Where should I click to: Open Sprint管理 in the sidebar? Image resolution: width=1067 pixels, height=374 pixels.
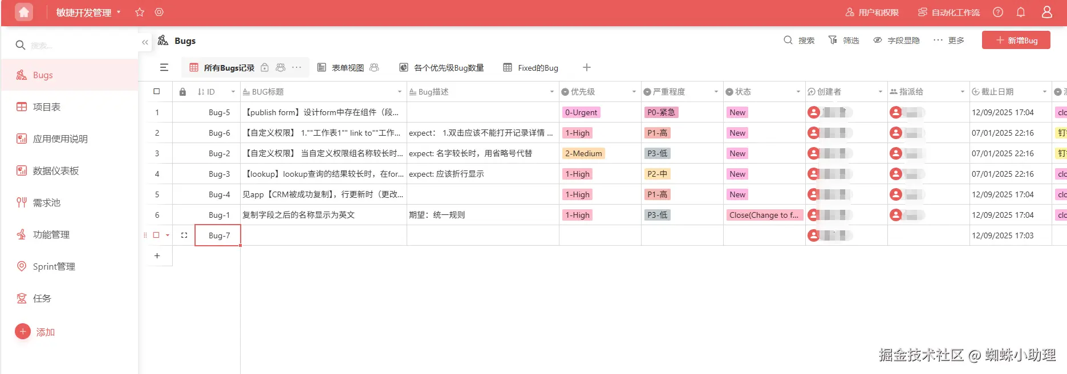pyautogui.click(x=70, y=266)
